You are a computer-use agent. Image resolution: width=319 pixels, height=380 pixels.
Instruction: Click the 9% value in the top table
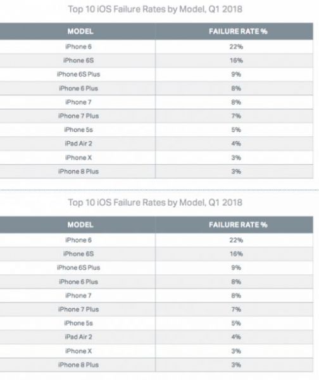(x=236, y=74)
